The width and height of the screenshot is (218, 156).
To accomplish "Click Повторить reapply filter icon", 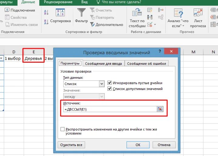I will click(x=92, y=17).
